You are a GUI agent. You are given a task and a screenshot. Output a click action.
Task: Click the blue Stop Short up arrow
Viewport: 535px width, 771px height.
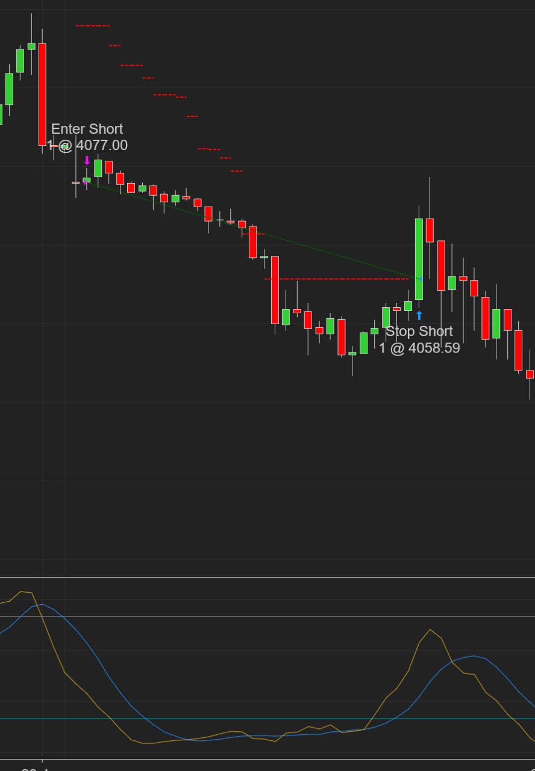tap(419, 315)
